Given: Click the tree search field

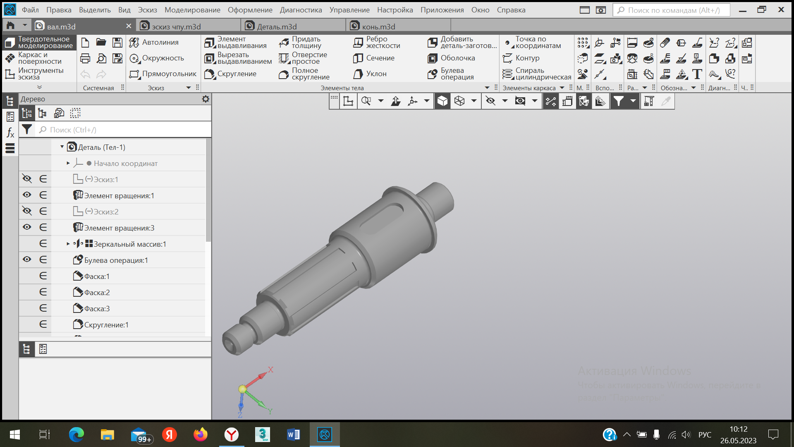Looking at the screenshot, I should 124,130.
